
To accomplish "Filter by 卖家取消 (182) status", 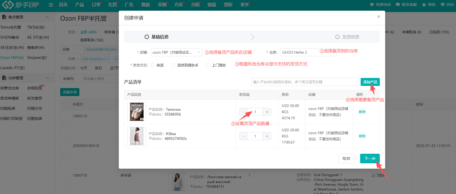I will pos(92,40).
